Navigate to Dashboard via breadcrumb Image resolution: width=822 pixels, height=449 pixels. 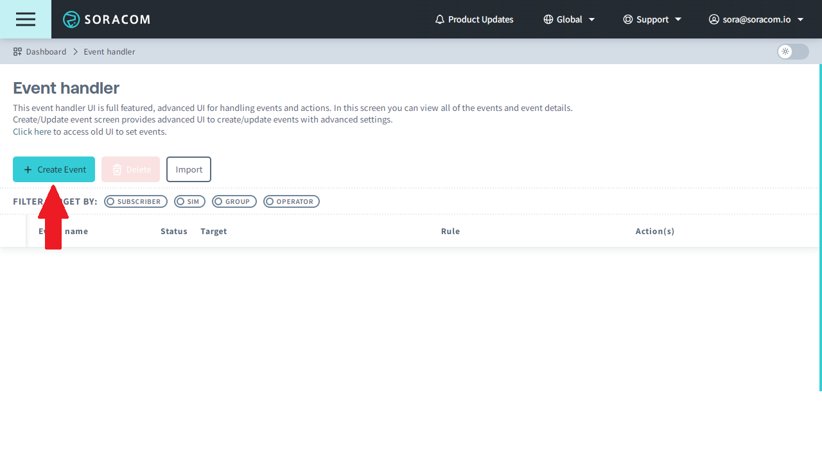click(46, 51)
